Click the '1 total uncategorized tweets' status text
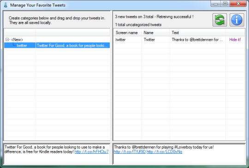The width and height of the screenshot is (249, 168). coord(138,25)
